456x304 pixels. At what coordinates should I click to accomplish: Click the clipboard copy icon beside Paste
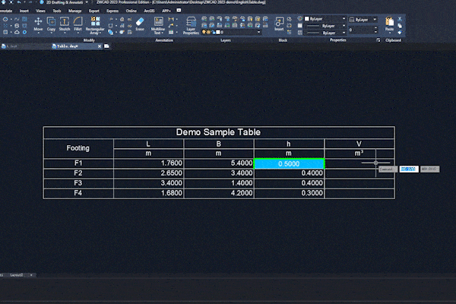pyautogui.click(x=400, y=26)
